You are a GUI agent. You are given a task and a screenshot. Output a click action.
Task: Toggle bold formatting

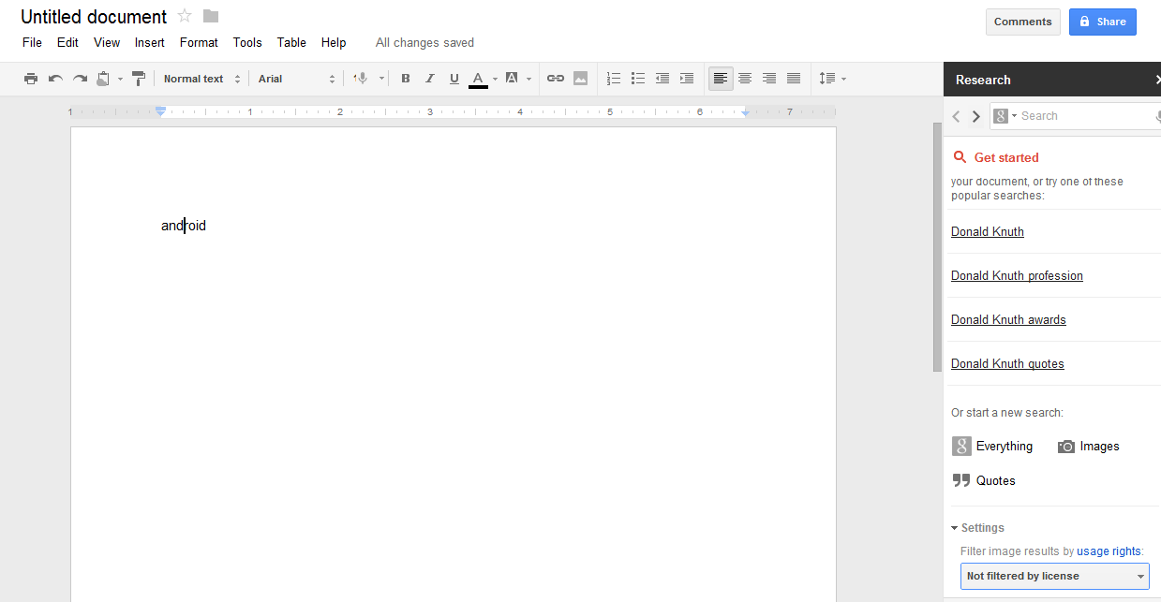pyautogui.click(x=406, y=79)
